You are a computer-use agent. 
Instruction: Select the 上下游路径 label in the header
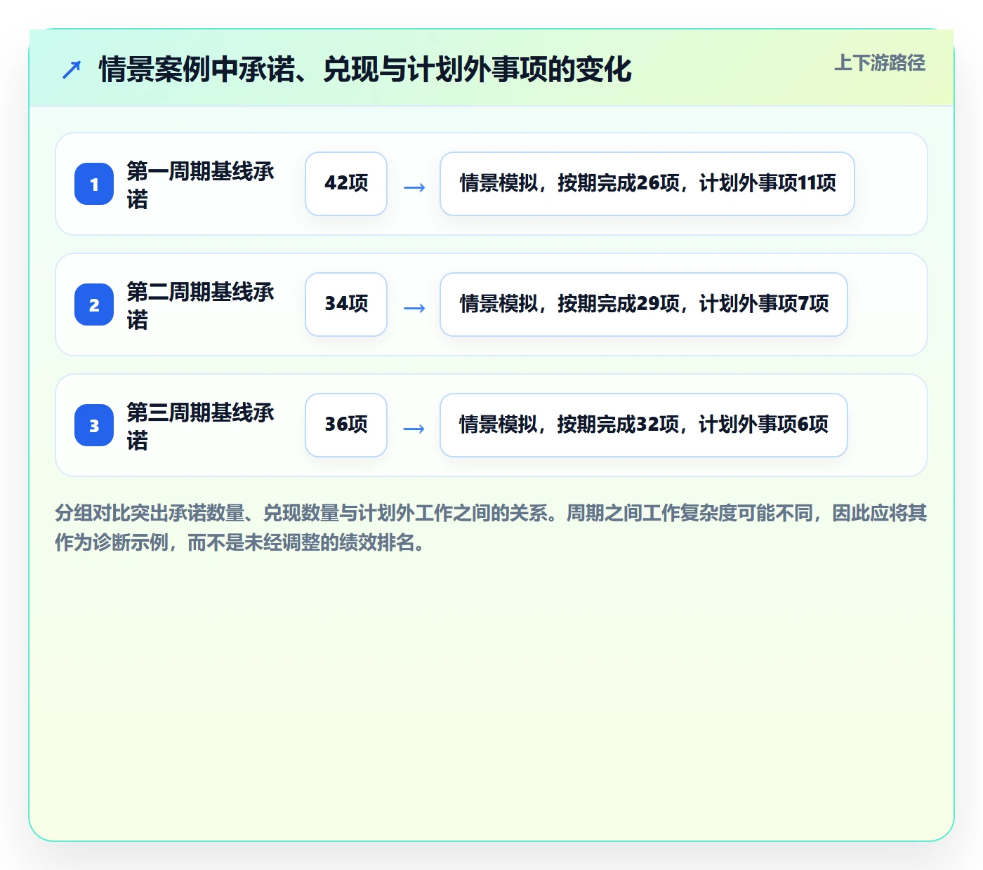click(880, 63)
